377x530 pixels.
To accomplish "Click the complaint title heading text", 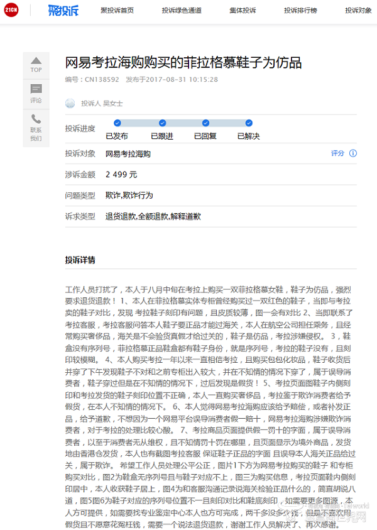I will click(x=183, y=63).
